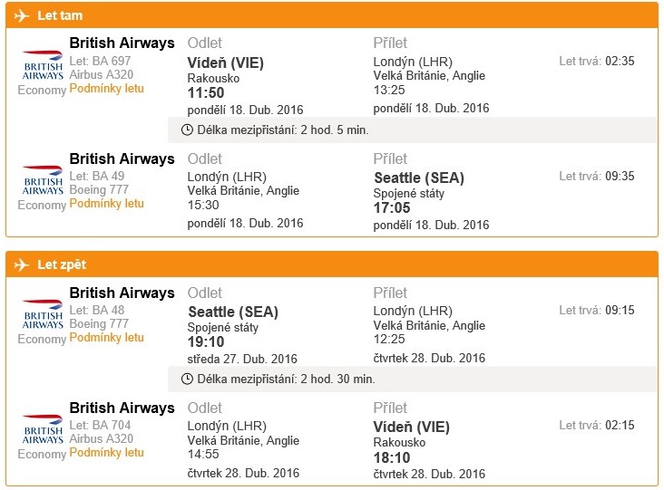
Task: Click the airplane icon beside Let tam
Action: coord(22,15)
